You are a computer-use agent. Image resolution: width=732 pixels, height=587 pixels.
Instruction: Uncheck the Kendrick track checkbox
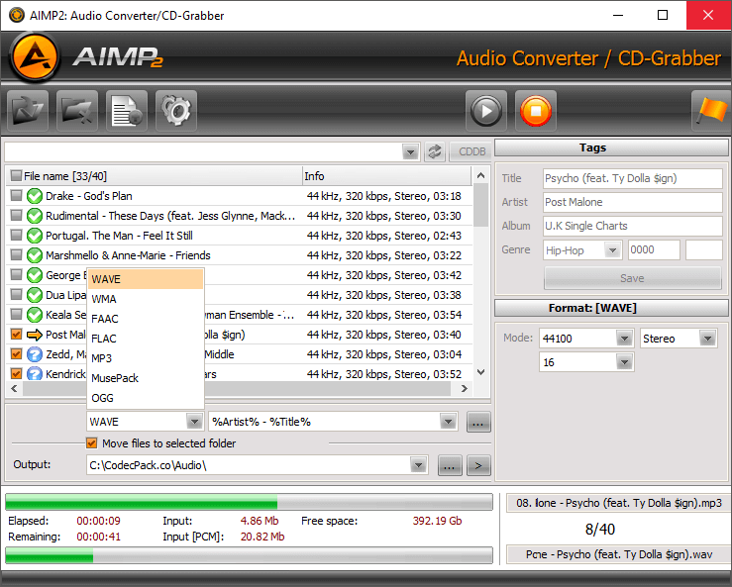click(16, 374)
